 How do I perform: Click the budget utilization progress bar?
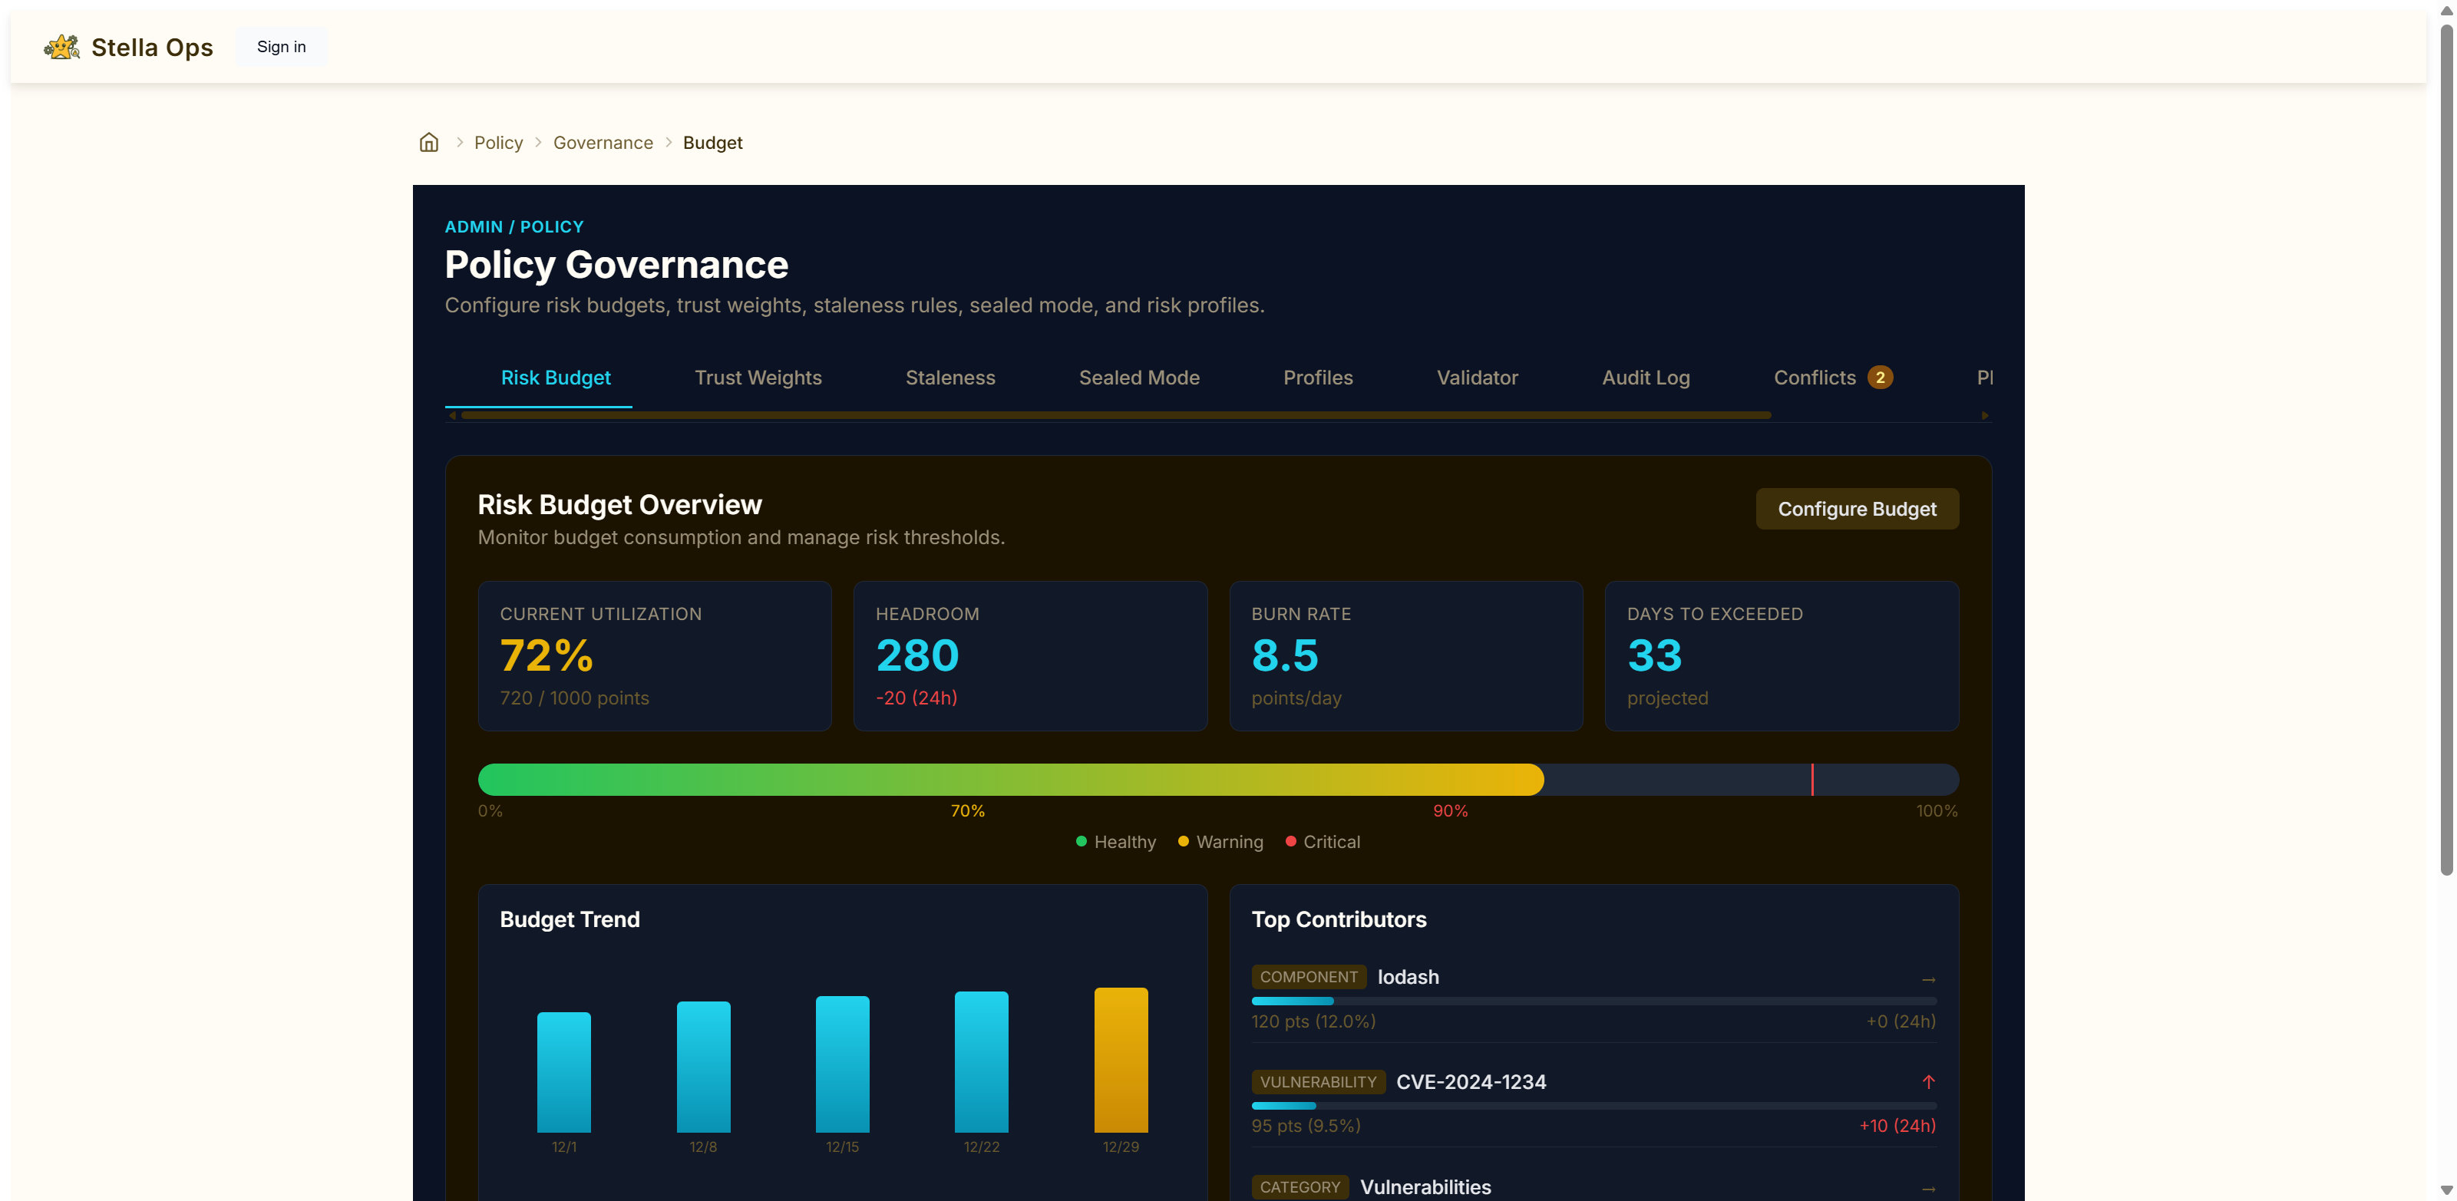(1217, 780)
